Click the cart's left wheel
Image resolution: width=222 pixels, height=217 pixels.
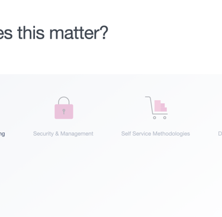click(155, 117)
